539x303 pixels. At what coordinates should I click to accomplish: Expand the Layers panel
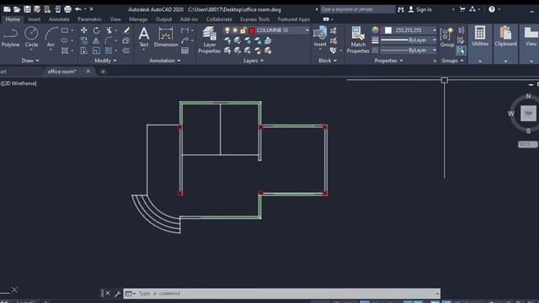[253, 61]
